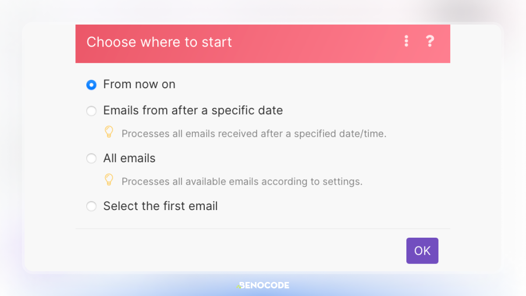Click hint text about processing all available emails
Viewport: 526px width, 296px height.
tap(242, 182)
